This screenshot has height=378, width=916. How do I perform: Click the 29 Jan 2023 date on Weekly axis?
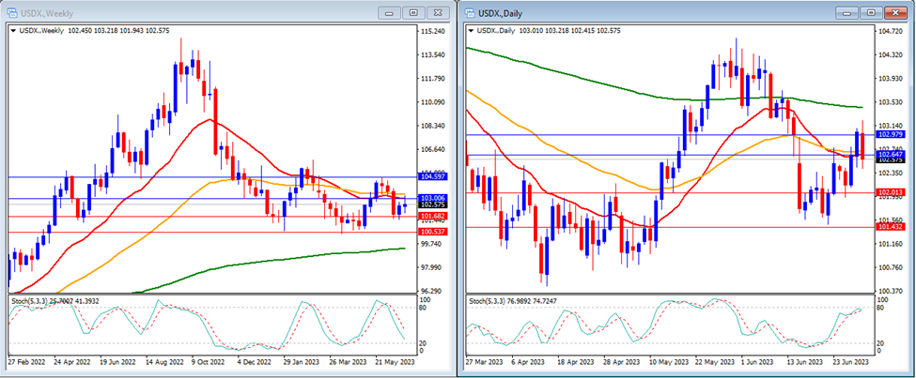pyautogui.click(x=302, y=362)
